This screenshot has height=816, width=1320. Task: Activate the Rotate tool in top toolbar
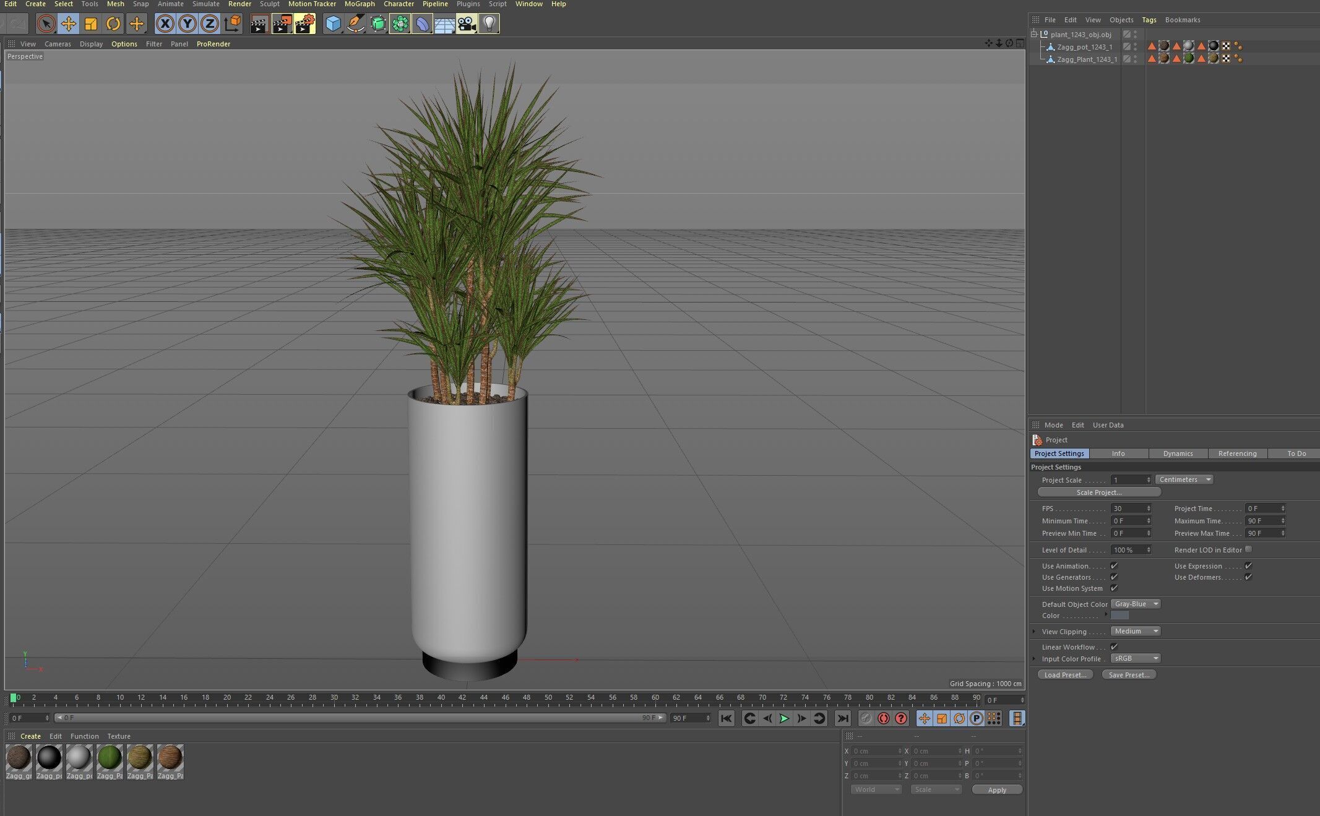(x=113, y=24)
